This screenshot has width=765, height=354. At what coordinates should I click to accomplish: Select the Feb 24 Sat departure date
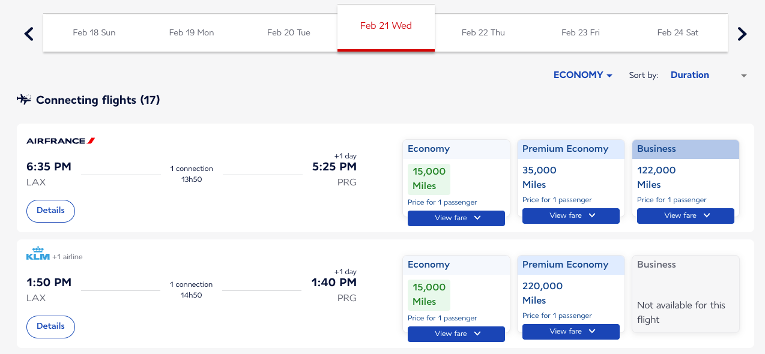(677, 32)
